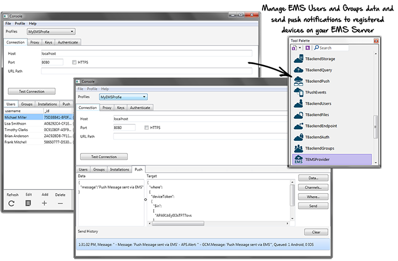Viewport: 398px width, 261px height.
Task: Select the TPushEvents component icon
Action: point(298,92)
